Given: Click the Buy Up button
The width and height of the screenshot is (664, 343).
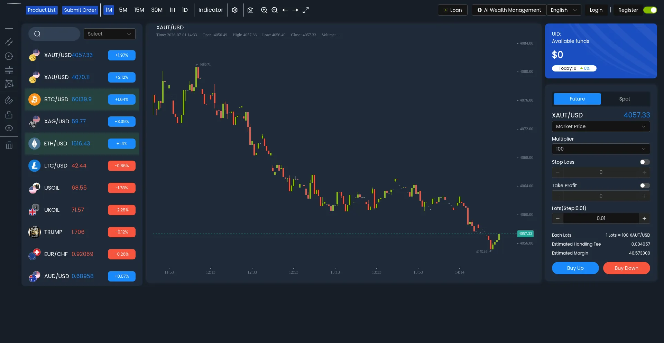Looking at the screenshot, I should coord(575,268).
